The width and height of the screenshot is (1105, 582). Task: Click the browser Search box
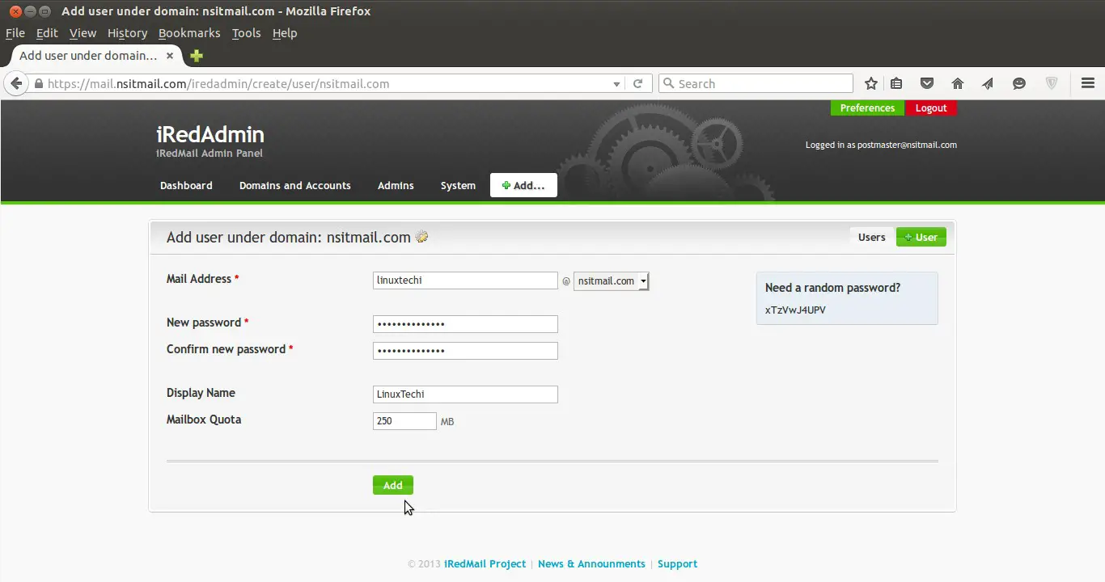pos(756,83)
